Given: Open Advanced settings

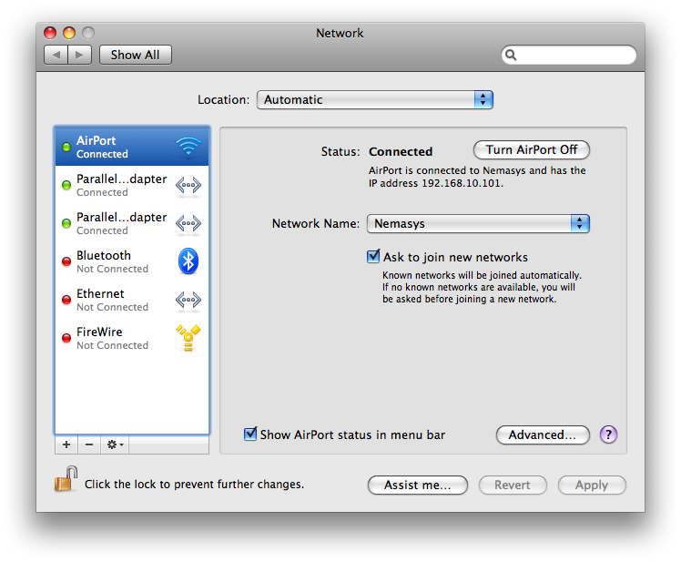Looking at the screenshot, I should pos(543,434).
